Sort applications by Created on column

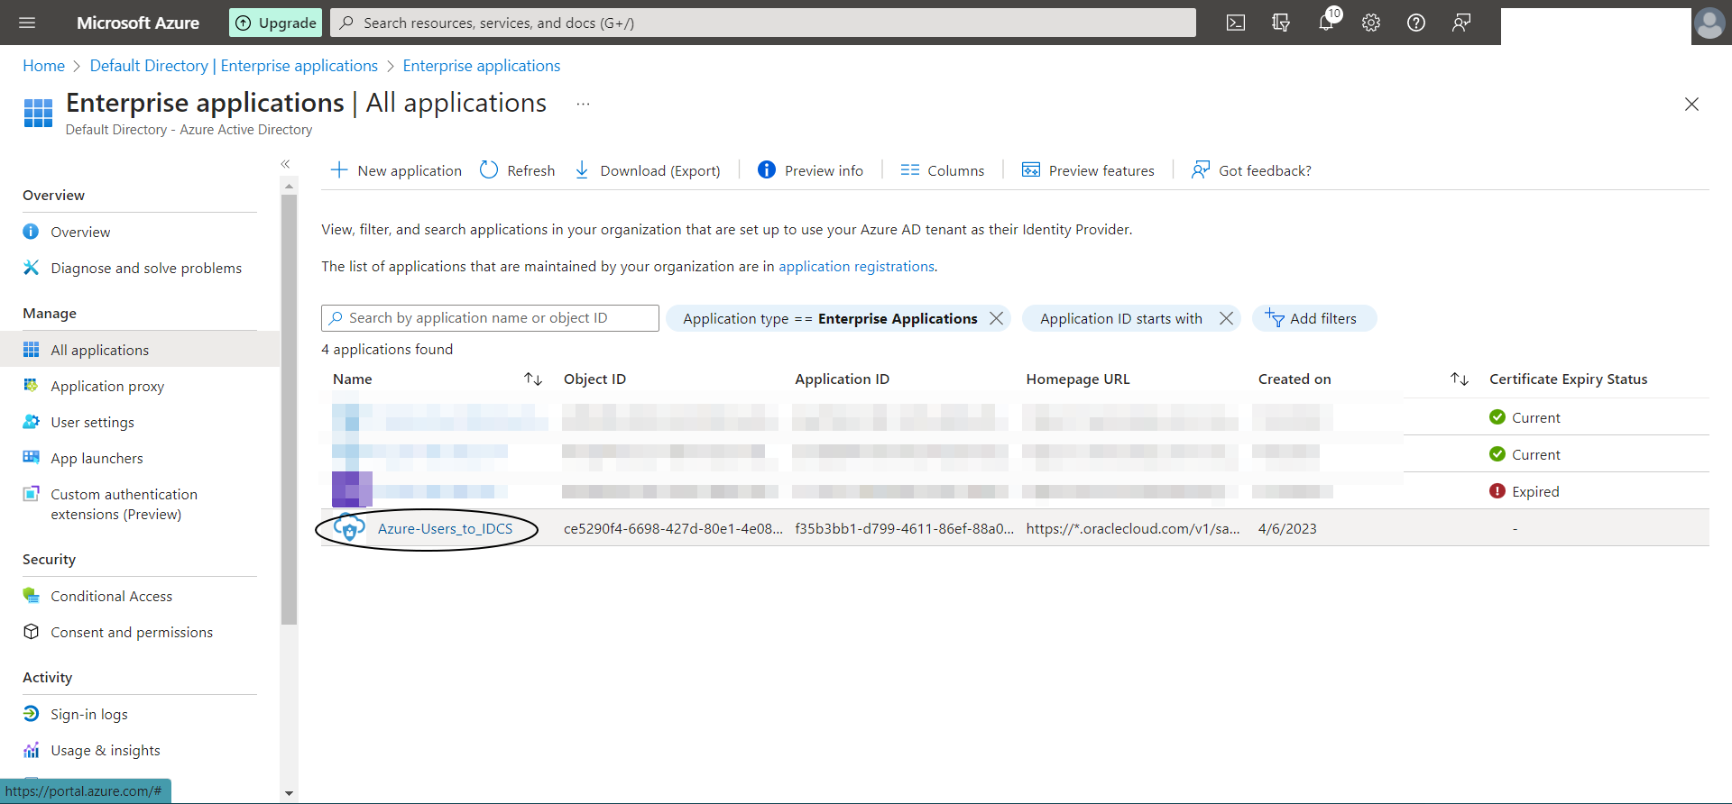(1460, 379)
